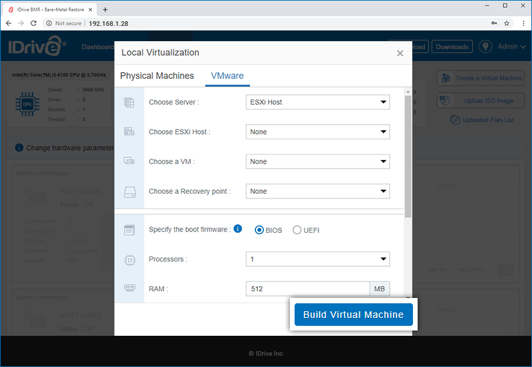Screen dimensions: 532x367
Task: Bookmark this page with the star icon
Action: 507,23
